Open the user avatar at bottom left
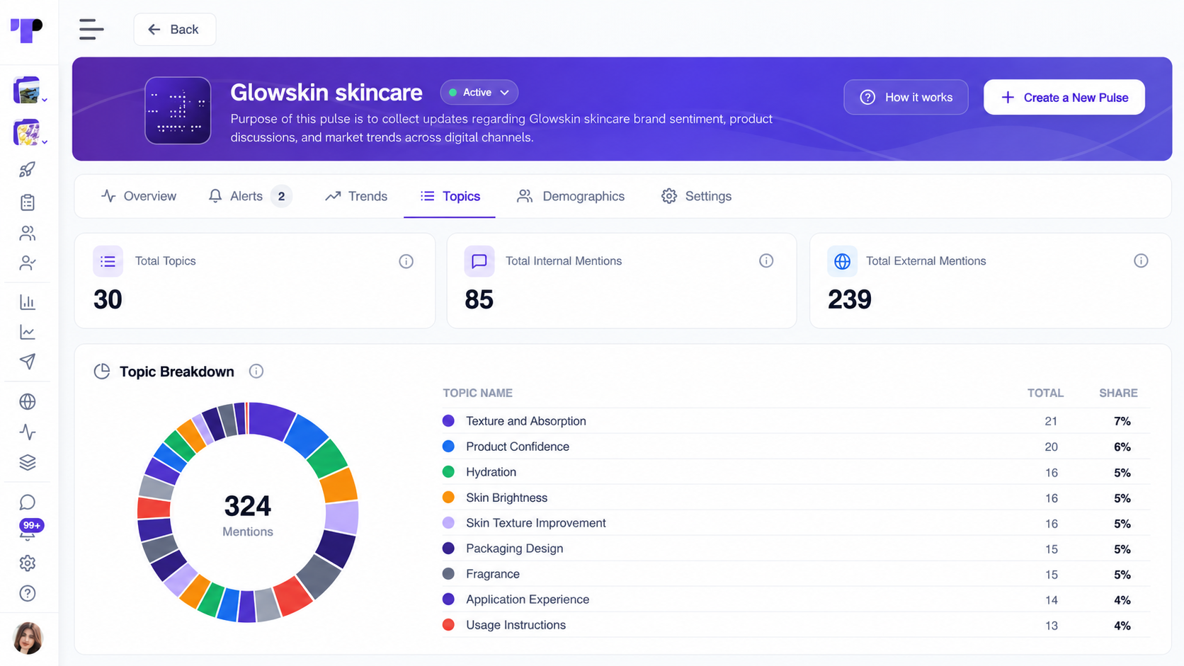The width and height of the screenshot is (1184, 666). [x=28, y=638]
